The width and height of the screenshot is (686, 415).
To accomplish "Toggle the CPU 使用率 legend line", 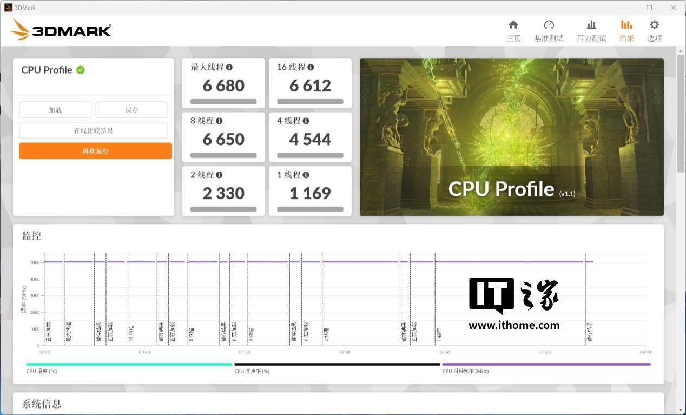I will point(337,365).
